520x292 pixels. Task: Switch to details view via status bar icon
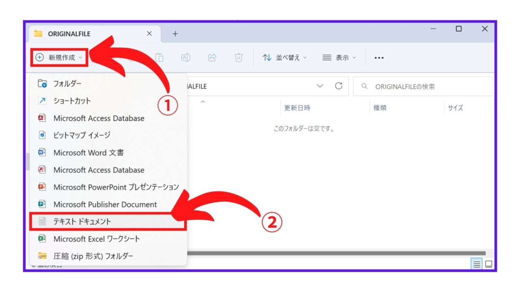click(476, 264)
